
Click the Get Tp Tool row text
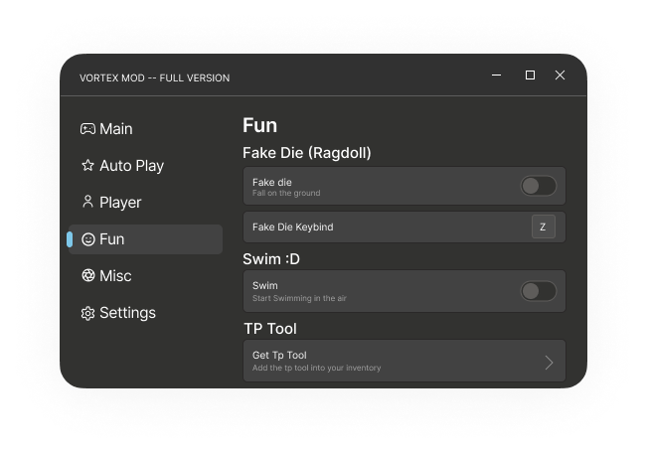pyautogui.click(x=279, y=356)
